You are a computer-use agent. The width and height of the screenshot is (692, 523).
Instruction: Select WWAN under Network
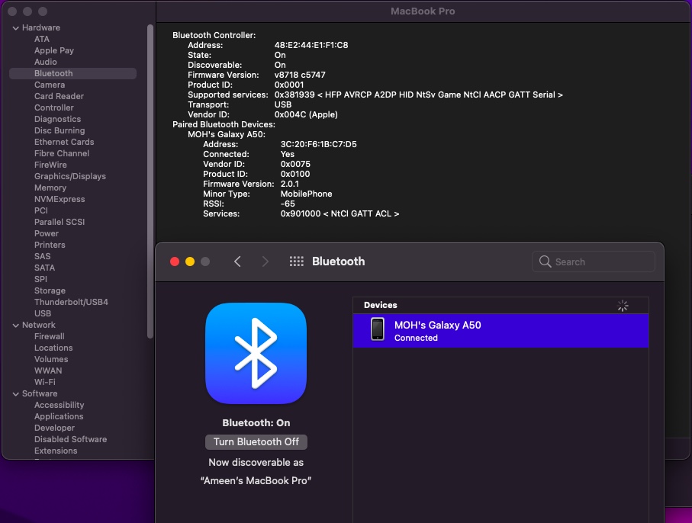(x=48, y=371)
